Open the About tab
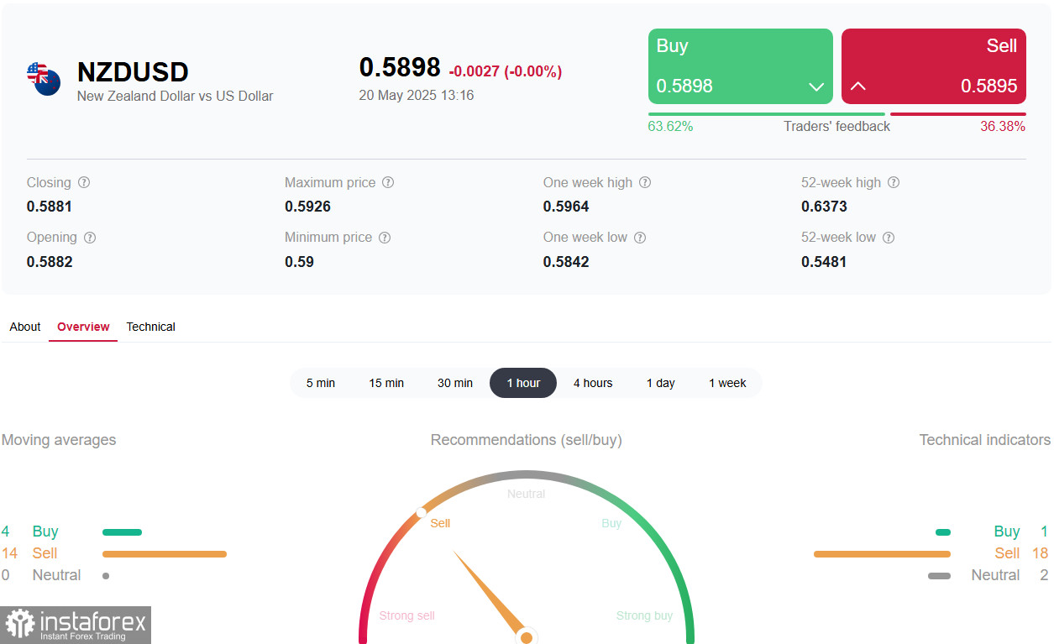 pyautogui.click(x=25, y=327)
